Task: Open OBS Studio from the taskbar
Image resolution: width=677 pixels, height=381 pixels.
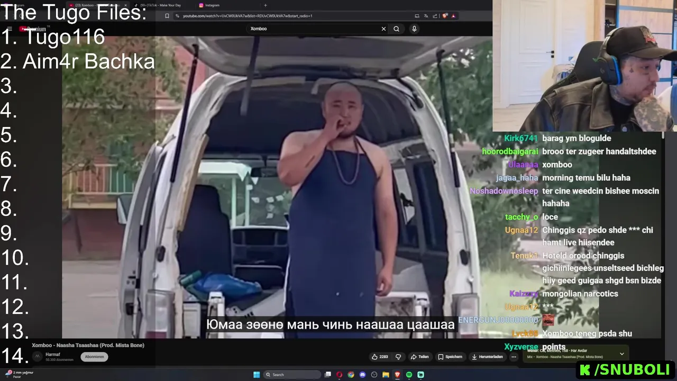Action: (374, 375)
